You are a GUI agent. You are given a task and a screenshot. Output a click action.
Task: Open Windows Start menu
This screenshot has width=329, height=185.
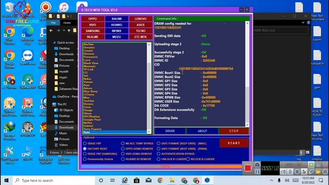pyautogui.click(x=6, y=180)
